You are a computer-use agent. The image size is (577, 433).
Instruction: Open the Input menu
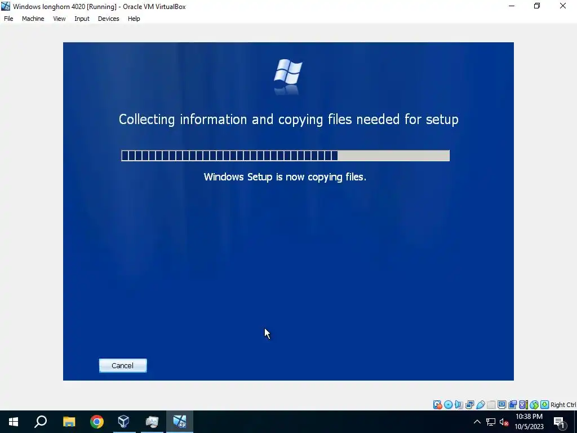[x=82, y=19]
